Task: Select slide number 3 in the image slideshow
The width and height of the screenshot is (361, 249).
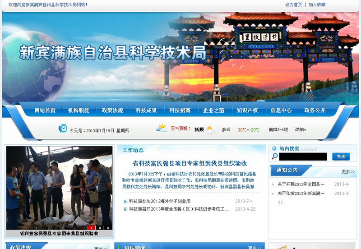Action: [109, 228]
